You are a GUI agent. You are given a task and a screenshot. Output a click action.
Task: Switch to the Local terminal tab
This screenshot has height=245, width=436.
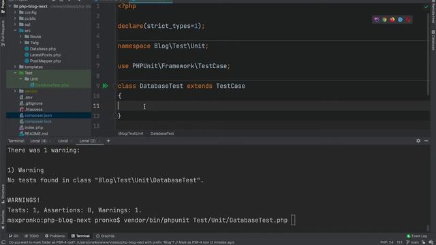(63, 141)
